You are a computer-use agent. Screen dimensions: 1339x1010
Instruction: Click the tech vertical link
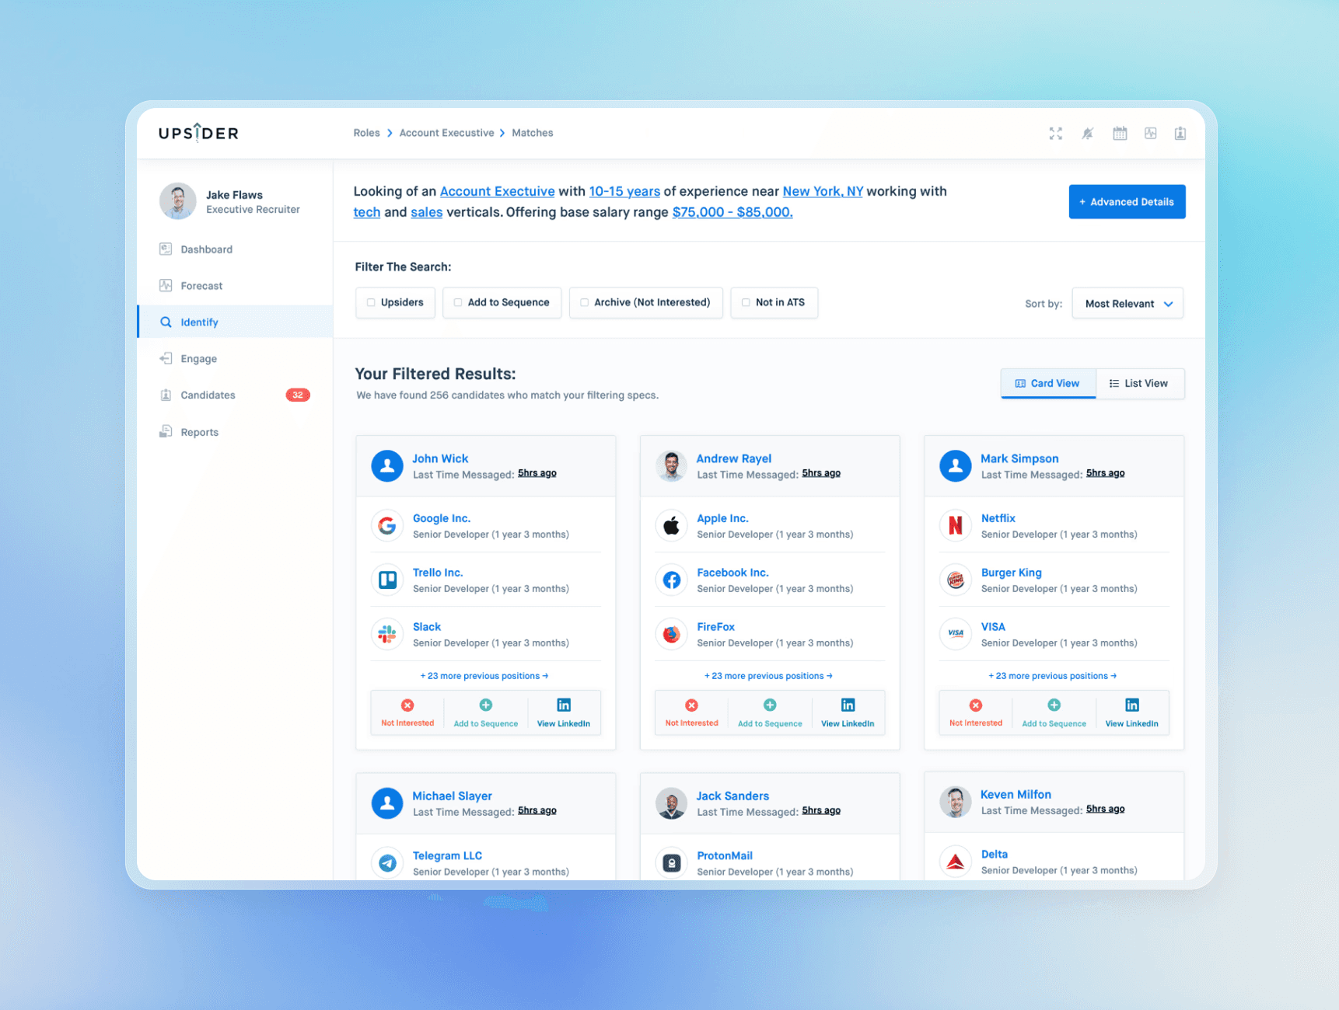(x=367, y=212)
